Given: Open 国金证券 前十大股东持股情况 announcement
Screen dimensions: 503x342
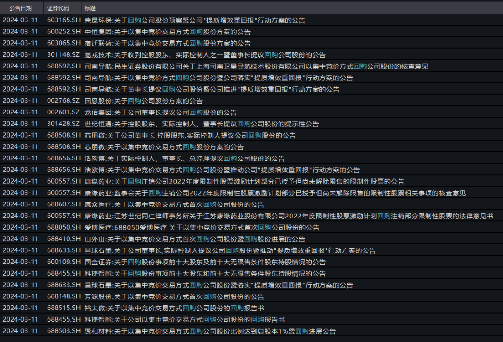Looking at the screenshot, I should click(x=205, y=262).
